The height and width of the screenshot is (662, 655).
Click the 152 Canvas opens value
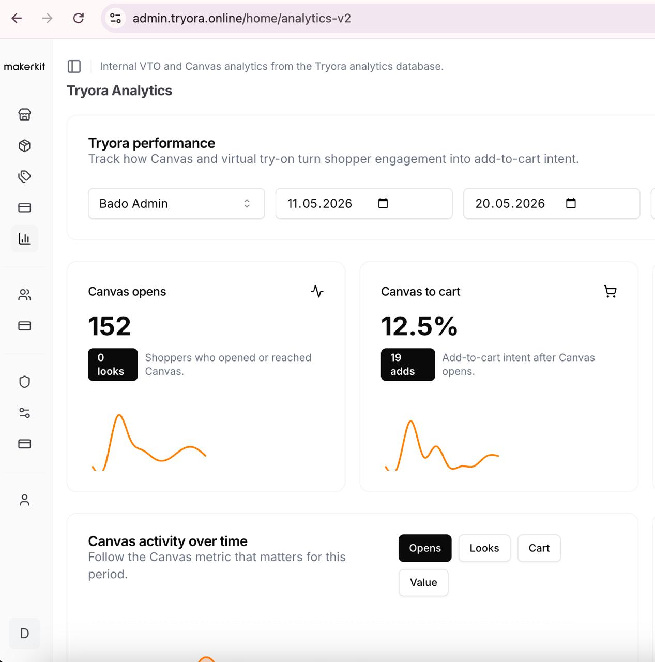(110, 326)
